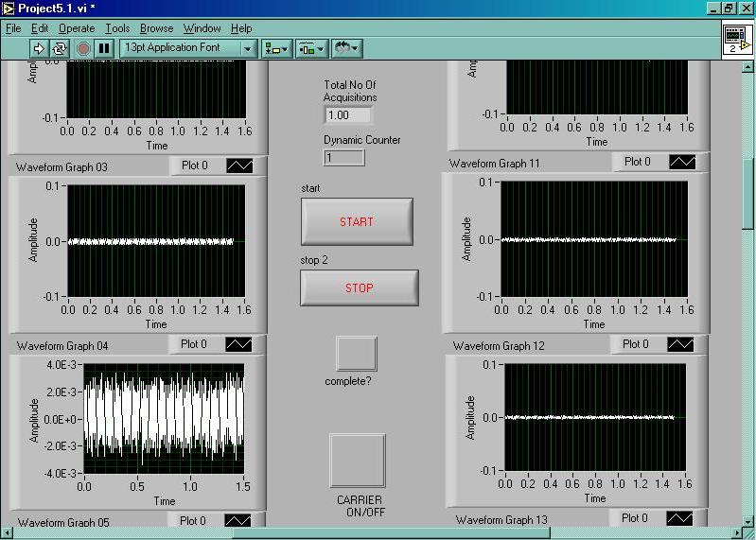Click the horizontal scrollbar left arrow
This screenshot has height=540, width=756.
[x=7, y=532]
